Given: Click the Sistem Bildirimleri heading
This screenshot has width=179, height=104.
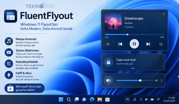Looking at the screenshot, I should (x=27, y=50).
